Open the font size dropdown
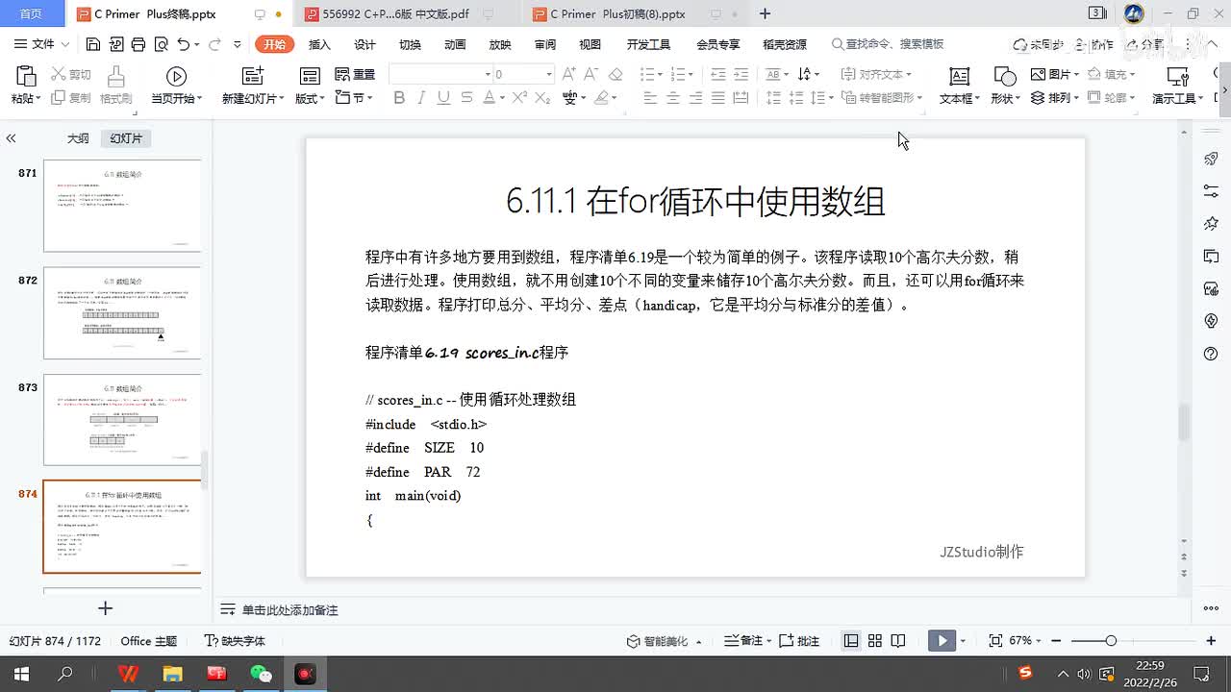The image size is (1231, 692). coord(549,74)
